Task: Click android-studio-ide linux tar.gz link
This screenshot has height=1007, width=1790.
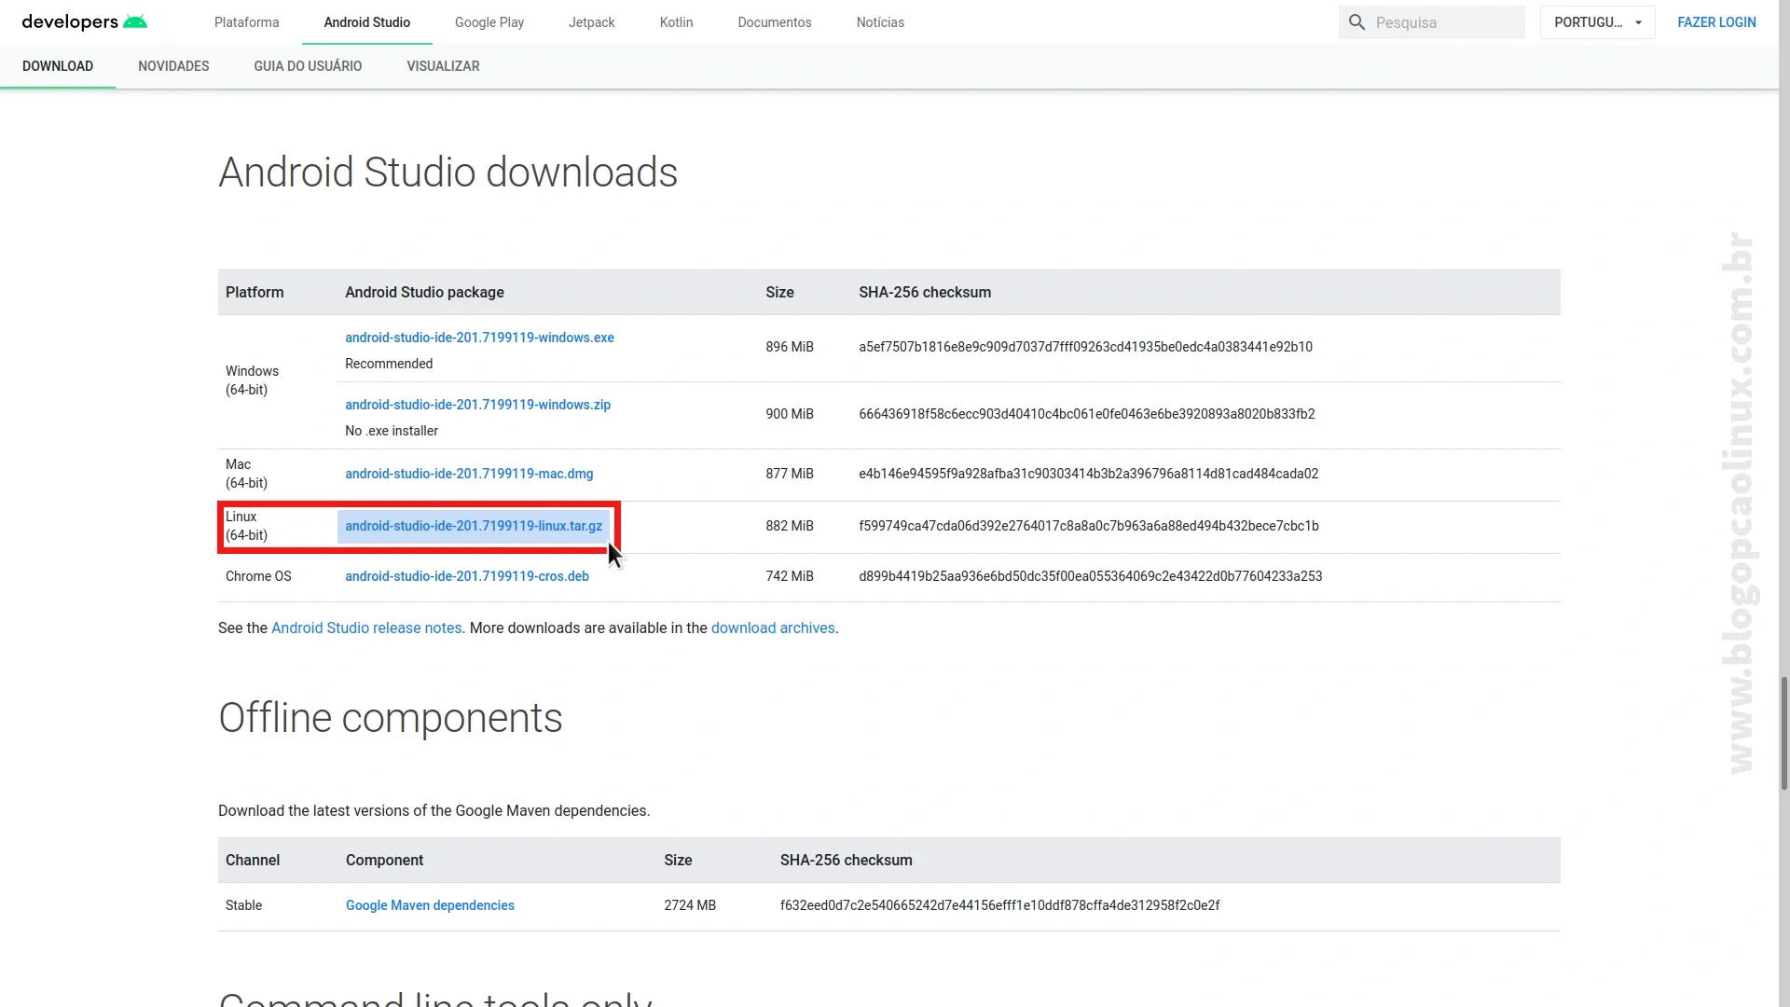Action: pyautogui.click(x=474, y=525)
